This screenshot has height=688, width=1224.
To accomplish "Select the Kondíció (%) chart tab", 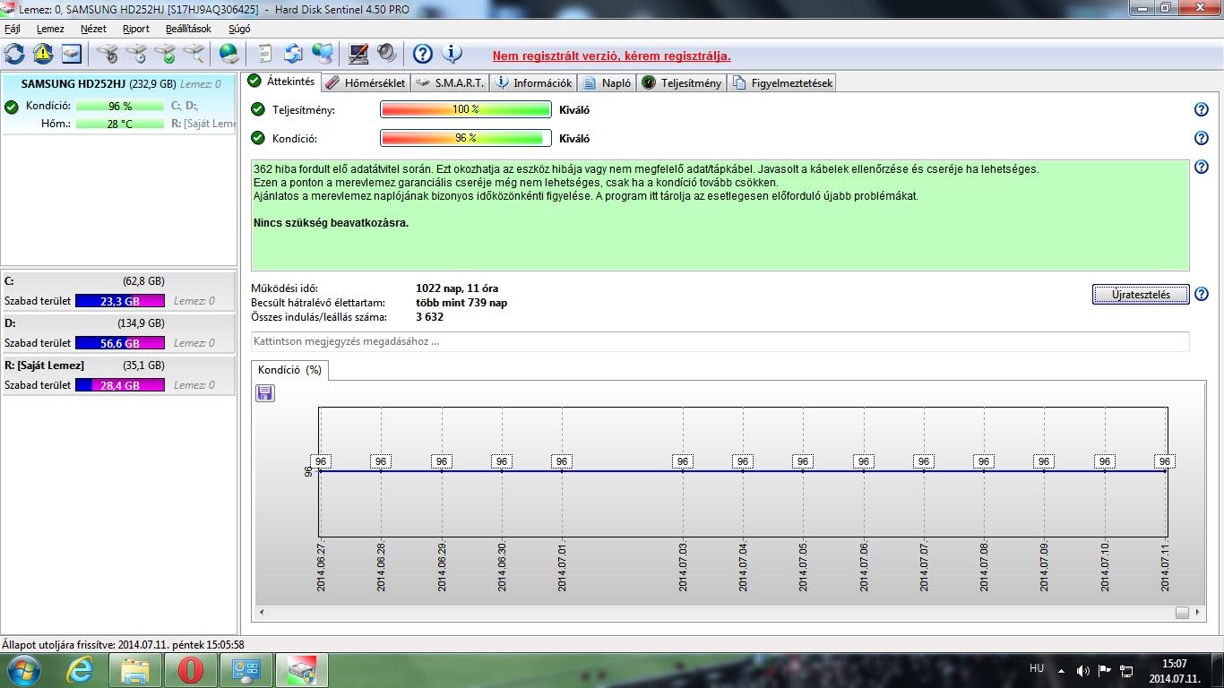I will click(289, 370).
